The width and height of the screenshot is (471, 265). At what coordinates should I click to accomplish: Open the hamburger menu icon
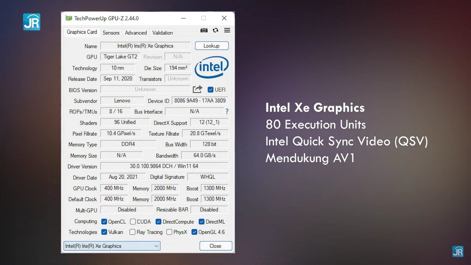click(227, 30)
